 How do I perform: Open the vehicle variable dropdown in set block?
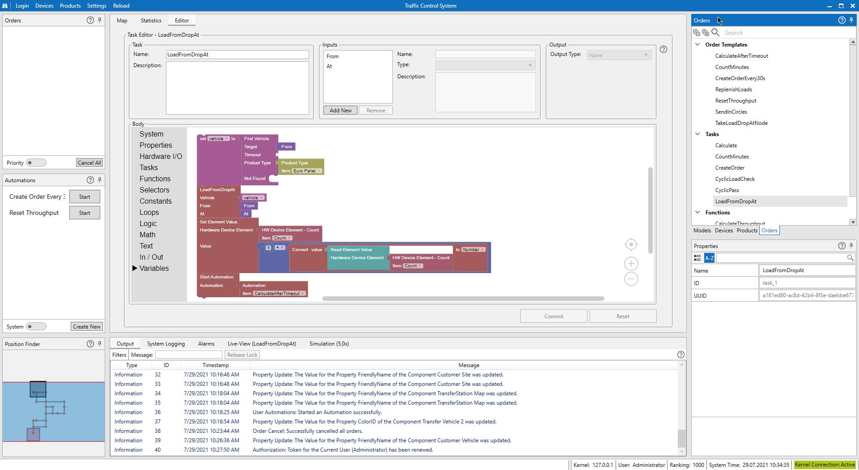tap(218, 139)
